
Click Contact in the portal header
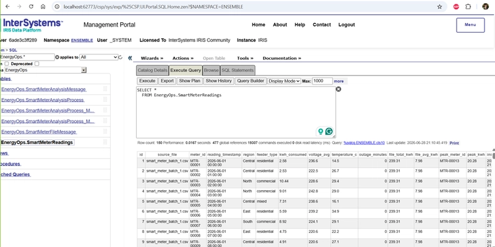coord(322,25)
